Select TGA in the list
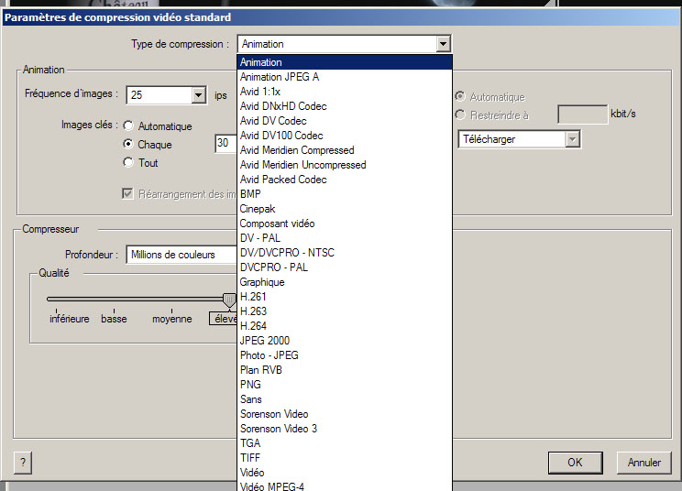 point(345,443)
